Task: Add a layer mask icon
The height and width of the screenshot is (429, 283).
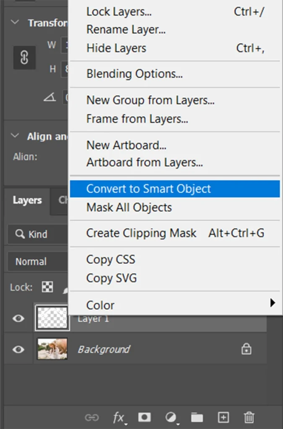Action: pos(145,417)
